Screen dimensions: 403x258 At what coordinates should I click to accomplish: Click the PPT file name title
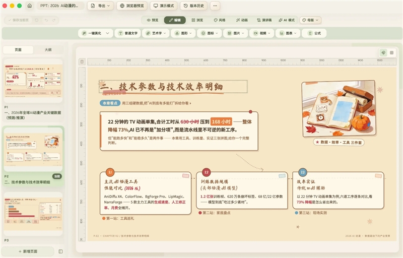(59, 6)
